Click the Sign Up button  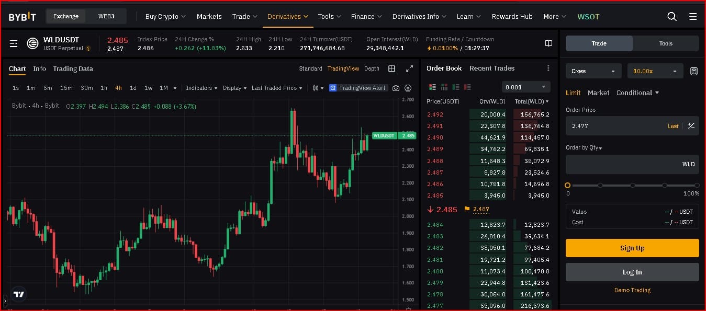[x=632, y=248]
